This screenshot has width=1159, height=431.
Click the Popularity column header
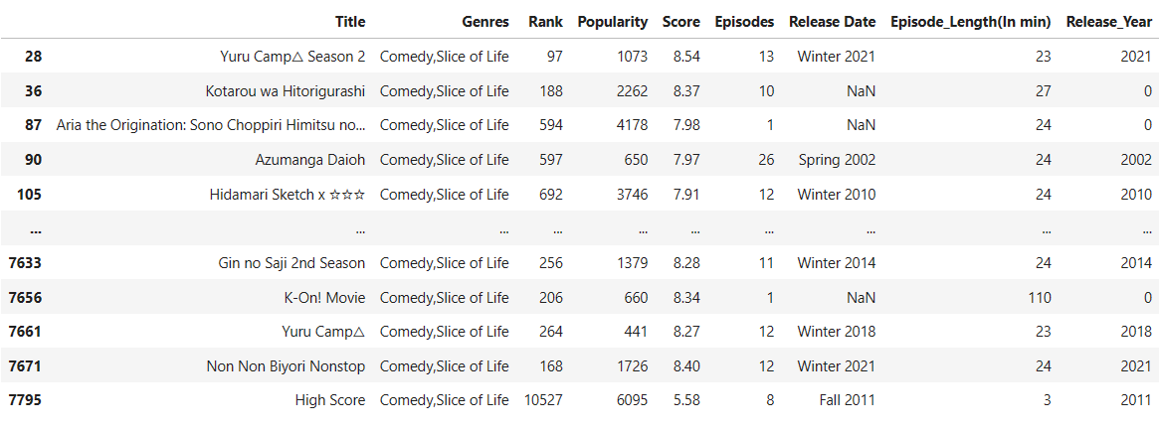pyautogui.click(x=612, y=21)
